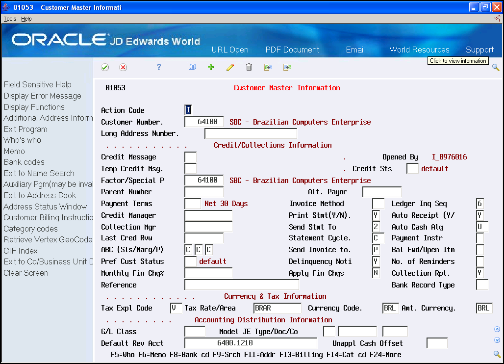Click the Factor/Special P field
Image resolution: width=504 pixels, height=364 pixels.
point(204,180)
